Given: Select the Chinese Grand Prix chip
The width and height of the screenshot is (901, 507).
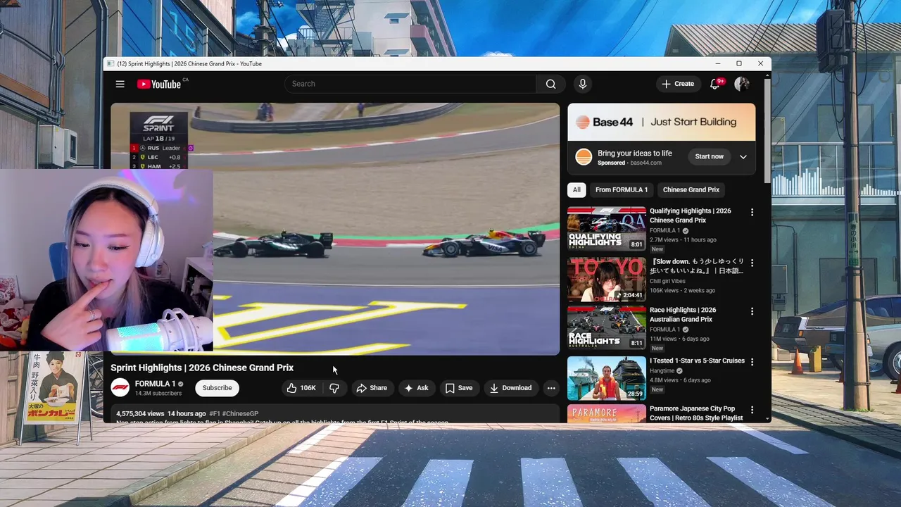Looking at the screenshot, I should [x=691, y=189].
